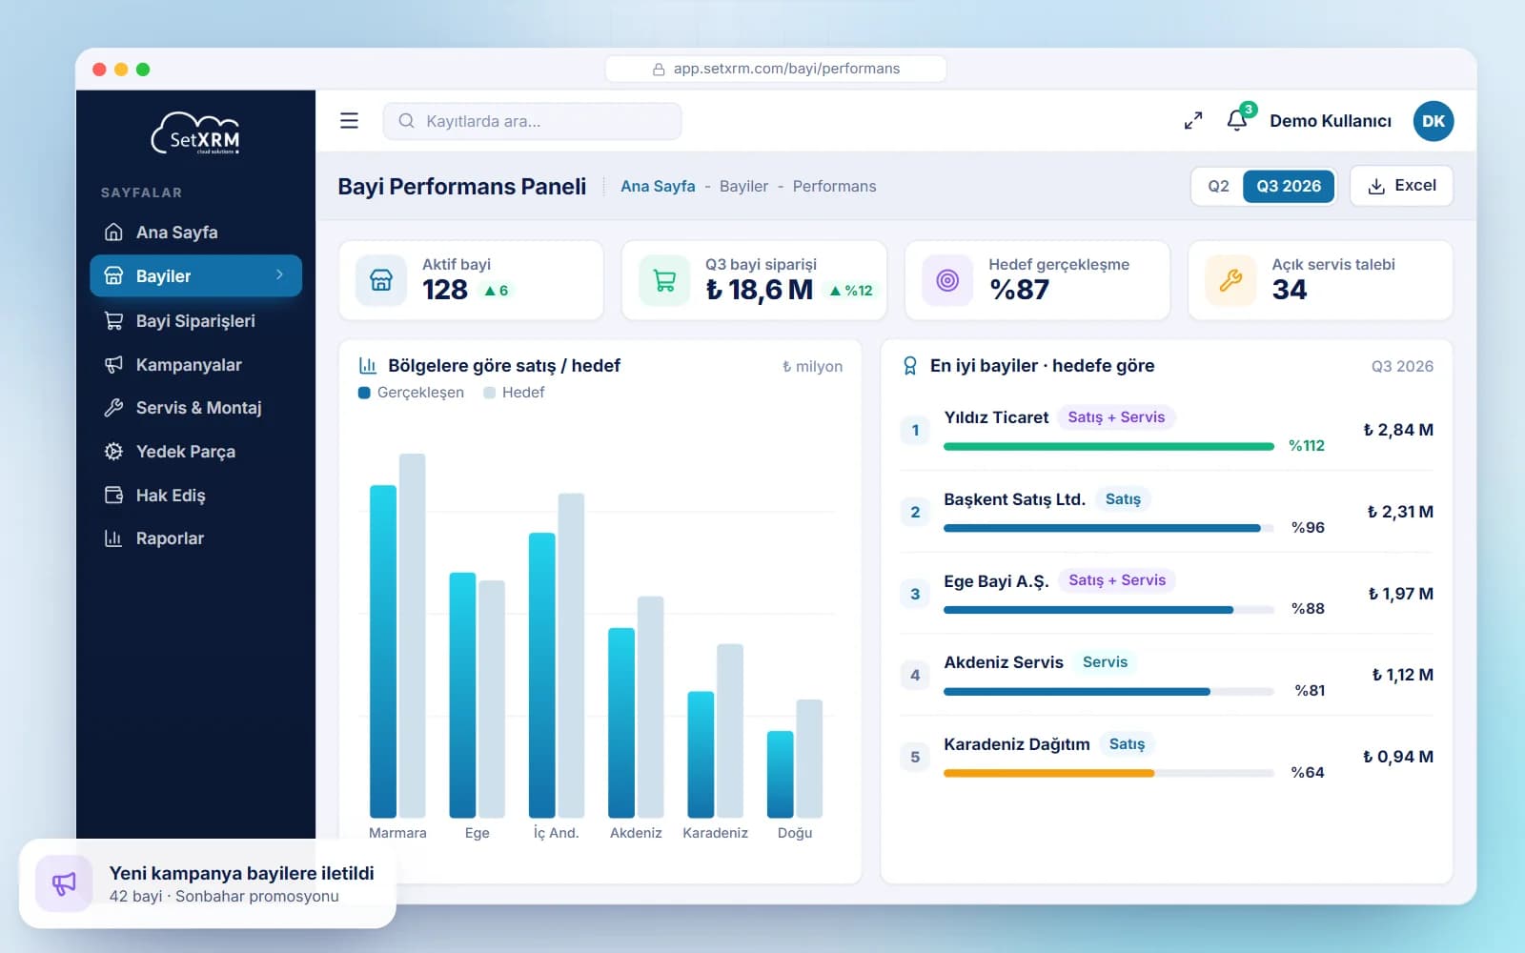
Task: Click the DK user avatar
Action: pyautogui.click(x=1433, y=121)
